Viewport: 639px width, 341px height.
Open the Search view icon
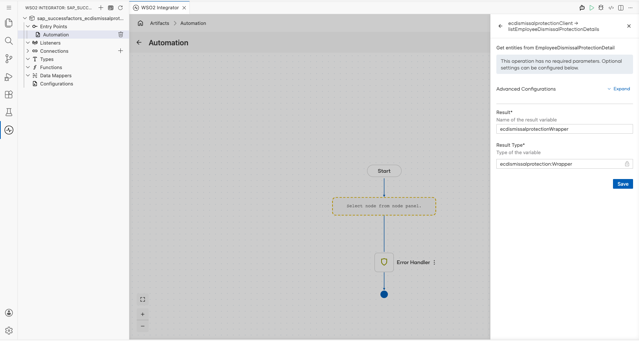pos(9,41)
